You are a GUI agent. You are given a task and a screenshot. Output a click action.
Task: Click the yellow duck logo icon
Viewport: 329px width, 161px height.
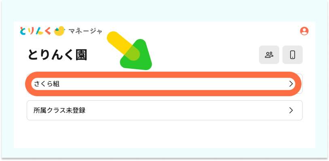coord(59,31)
